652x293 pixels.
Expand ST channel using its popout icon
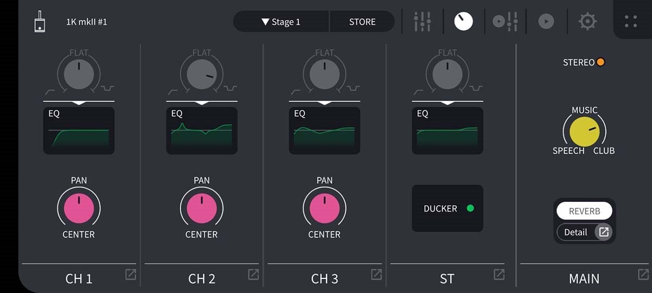coord(499,275)
